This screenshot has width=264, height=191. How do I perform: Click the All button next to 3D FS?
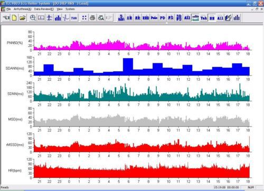(x=187, y=18)
